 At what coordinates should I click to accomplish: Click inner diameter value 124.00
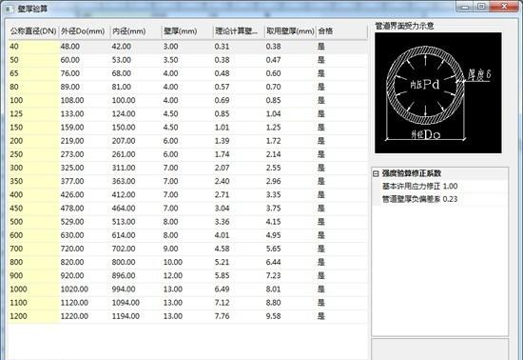[x=124, y=114]
